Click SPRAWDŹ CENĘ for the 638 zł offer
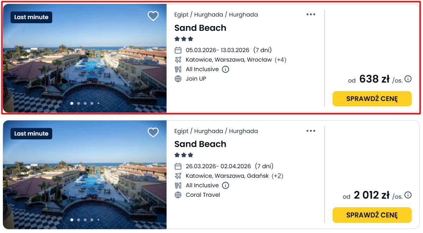This screenshot has width=423, height=233. [372, 99]
